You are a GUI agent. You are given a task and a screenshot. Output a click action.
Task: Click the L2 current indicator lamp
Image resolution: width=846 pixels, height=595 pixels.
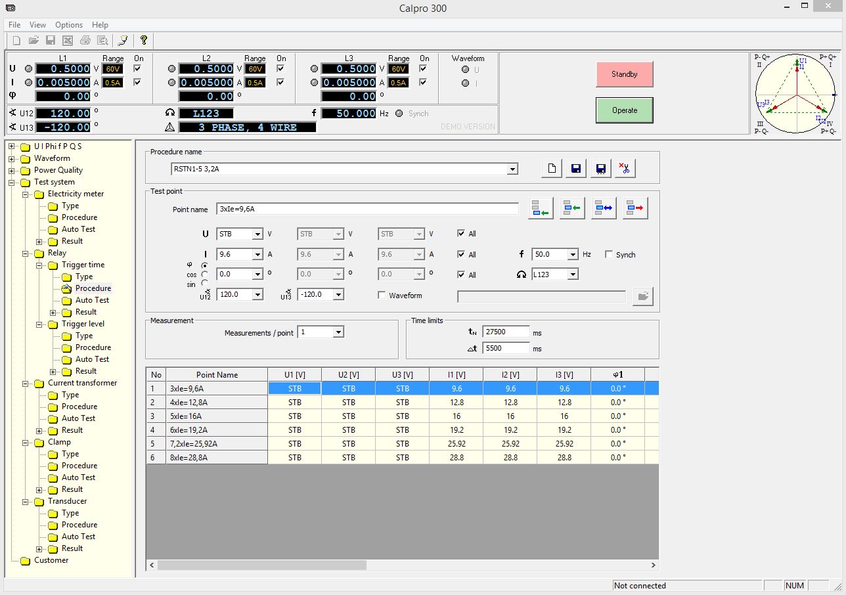pos(172,83)
